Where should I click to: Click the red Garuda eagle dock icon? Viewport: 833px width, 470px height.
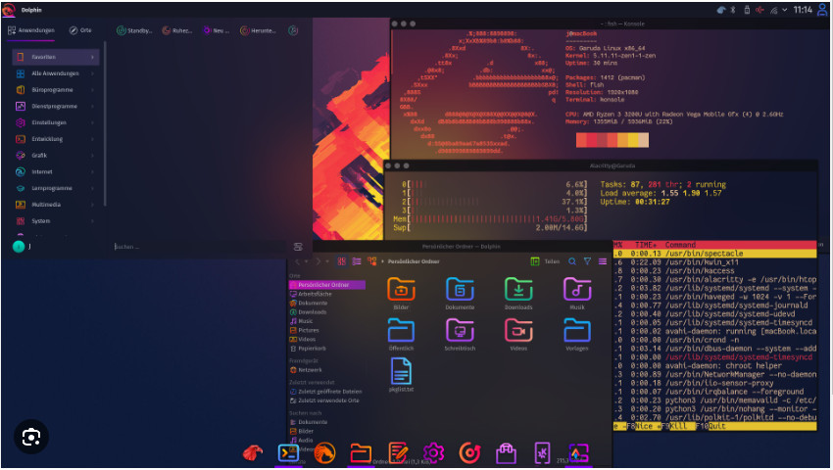click(x=253, y=453)
